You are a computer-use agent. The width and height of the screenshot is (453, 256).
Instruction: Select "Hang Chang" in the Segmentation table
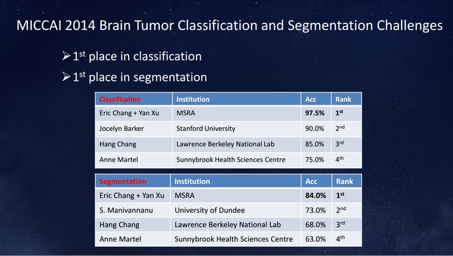point(119,225)
